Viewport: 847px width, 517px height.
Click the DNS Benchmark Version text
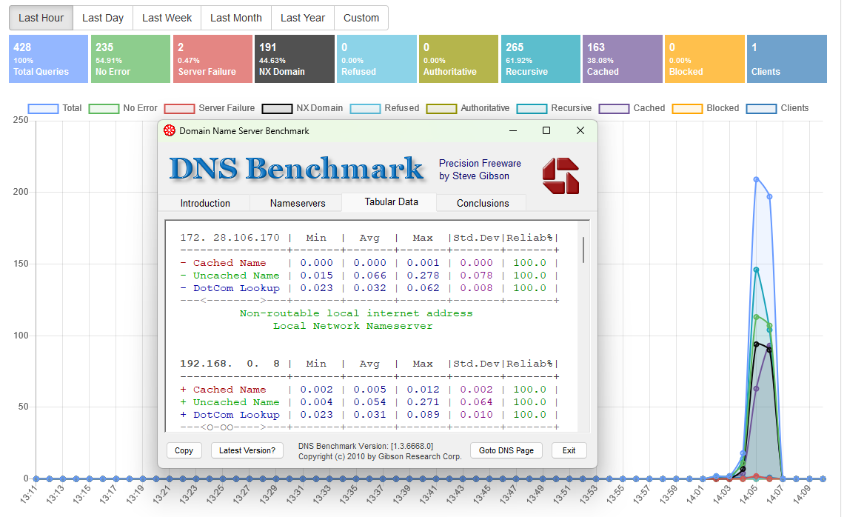click(x=366, y=446)
